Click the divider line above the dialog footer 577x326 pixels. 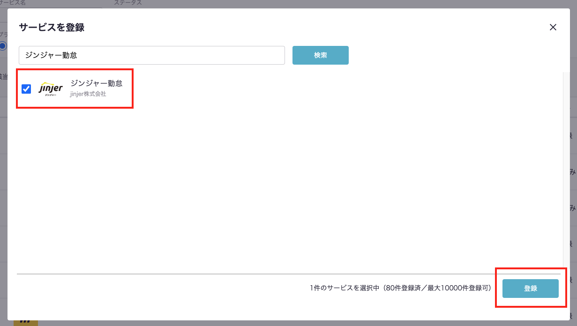click(281, 274)
